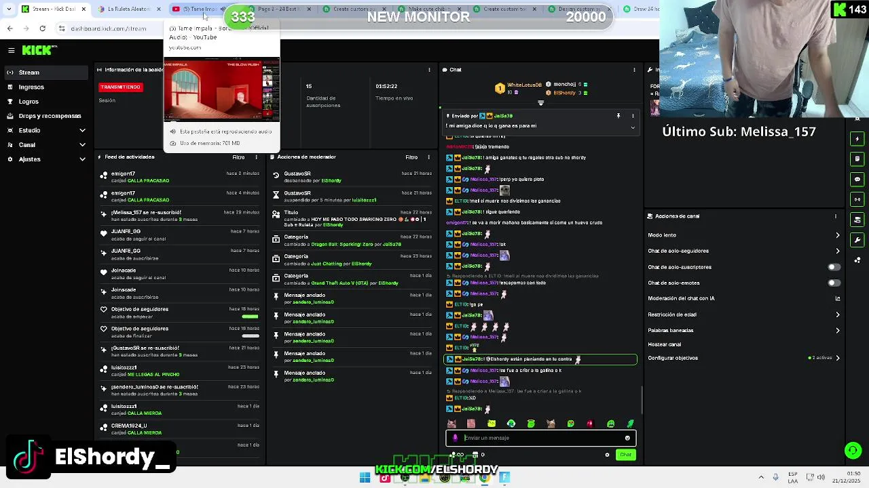Toggle Chat de solo-suscriptores switch
Image resolution: width=869 pixels, height=488 pixels.
click(834, 267)
